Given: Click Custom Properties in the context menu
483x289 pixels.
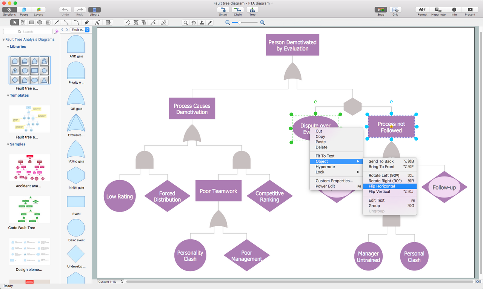Looking at the screenshot, I should coord(334,181).
